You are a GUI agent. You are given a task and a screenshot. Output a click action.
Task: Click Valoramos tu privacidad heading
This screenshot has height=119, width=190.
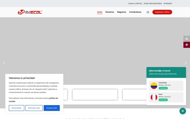[x=22, y=78]
